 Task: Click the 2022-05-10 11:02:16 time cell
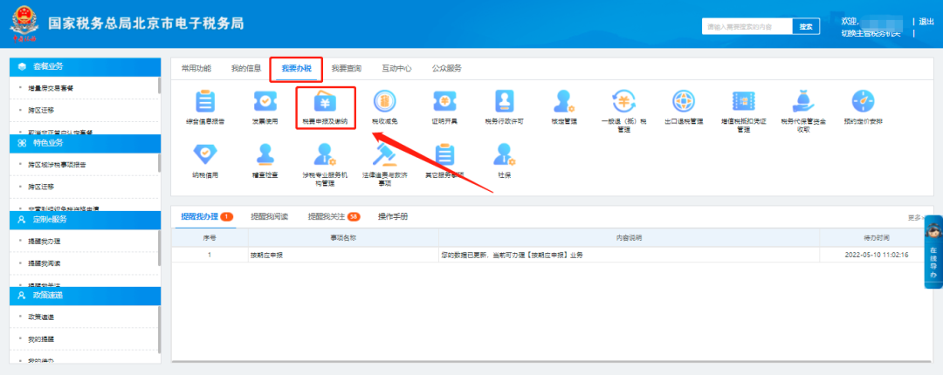(877, 255)
